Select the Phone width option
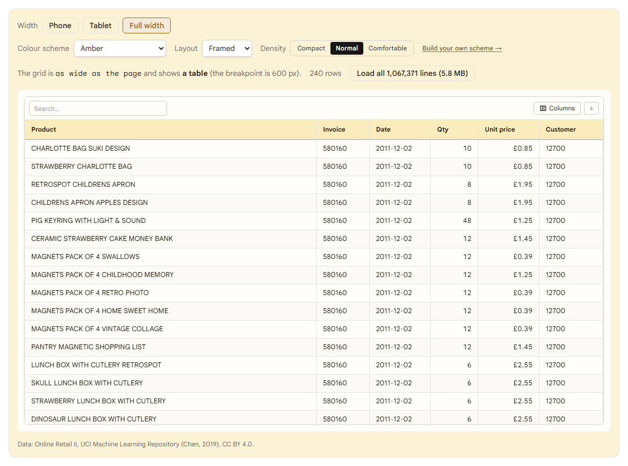 pos(60,25)
